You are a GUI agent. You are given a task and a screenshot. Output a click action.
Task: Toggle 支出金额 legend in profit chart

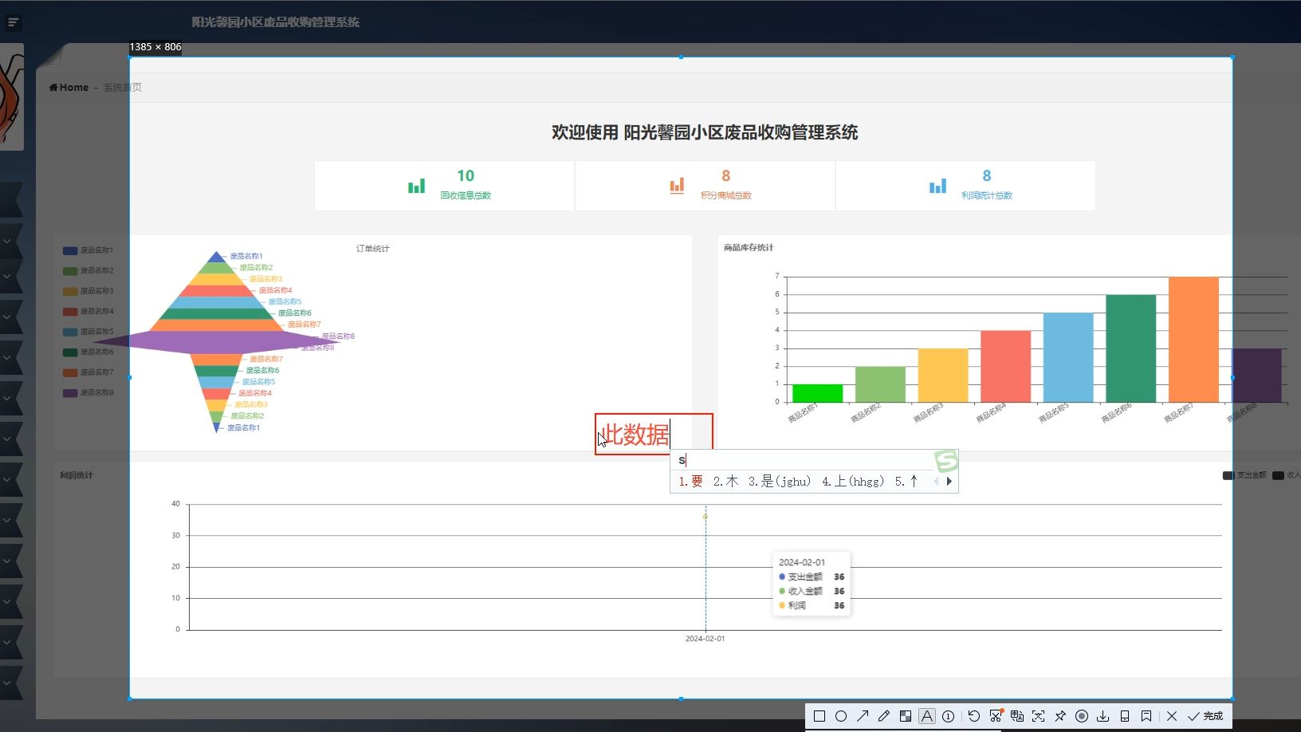1244,475
